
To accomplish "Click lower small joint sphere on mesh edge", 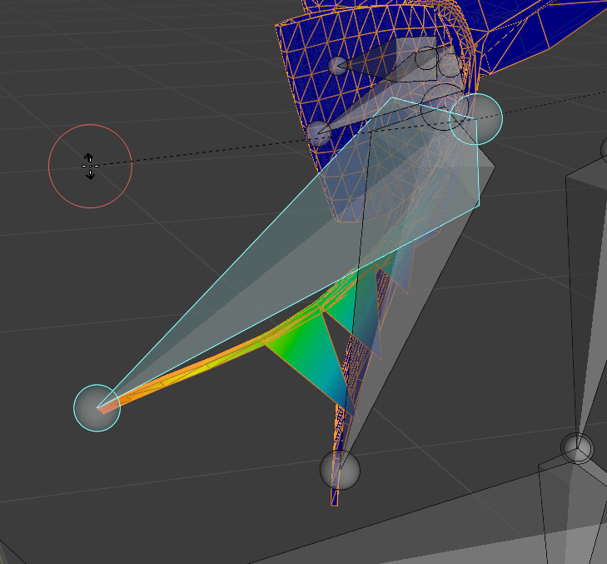I will (x=318, y=132).
